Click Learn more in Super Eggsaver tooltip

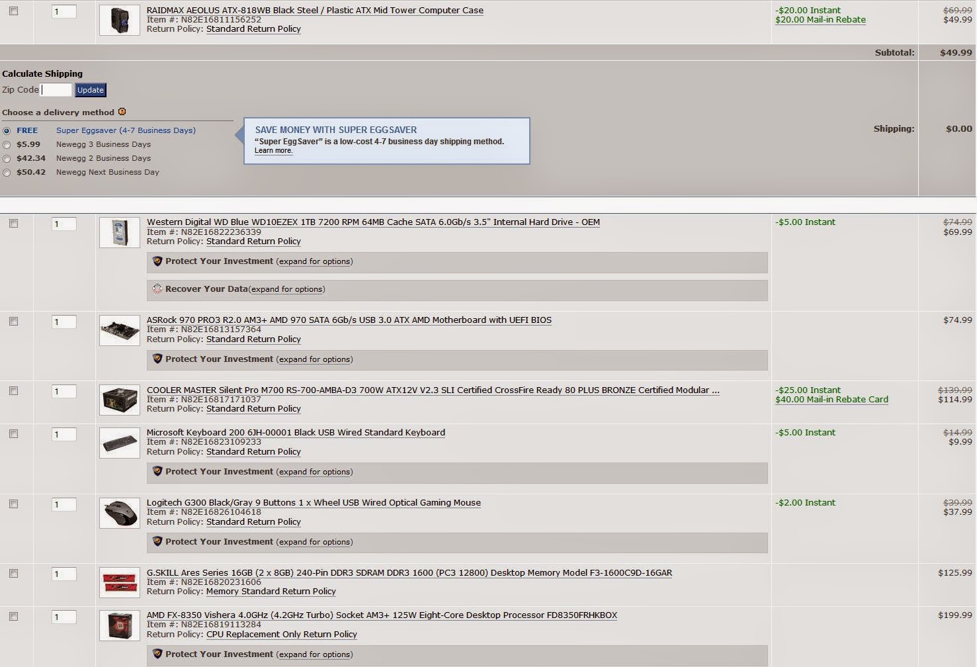pyautogui.click(x=273, y=151)
